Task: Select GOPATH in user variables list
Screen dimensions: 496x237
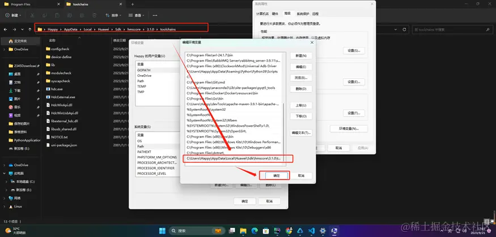Action: coord(158,70)
